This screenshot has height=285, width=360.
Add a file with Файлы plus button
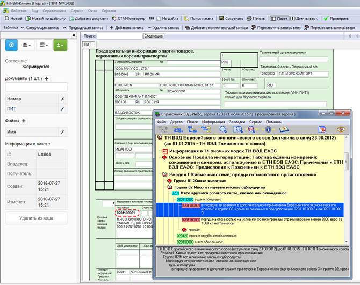pos(24,121)
